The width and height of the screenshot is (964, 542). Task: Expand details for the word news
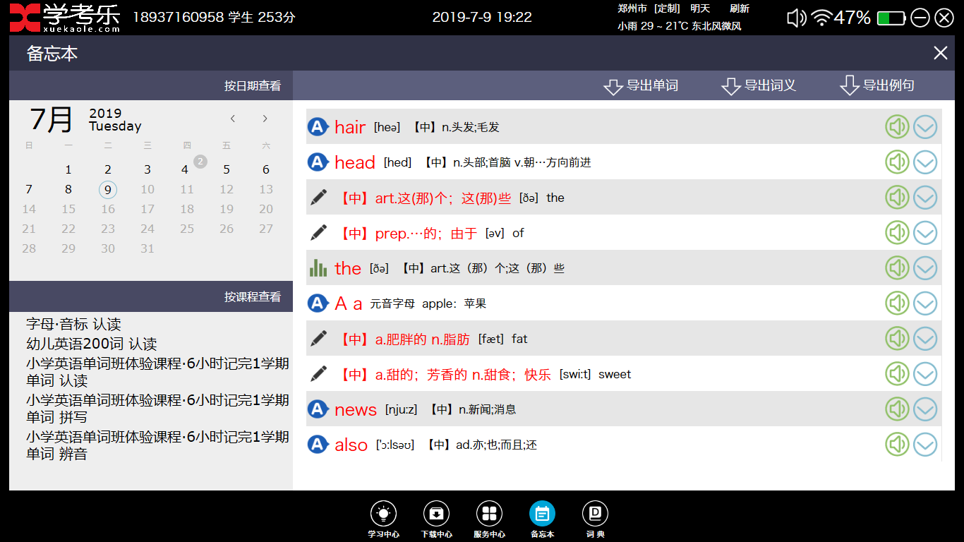click(x=925, y=409)
